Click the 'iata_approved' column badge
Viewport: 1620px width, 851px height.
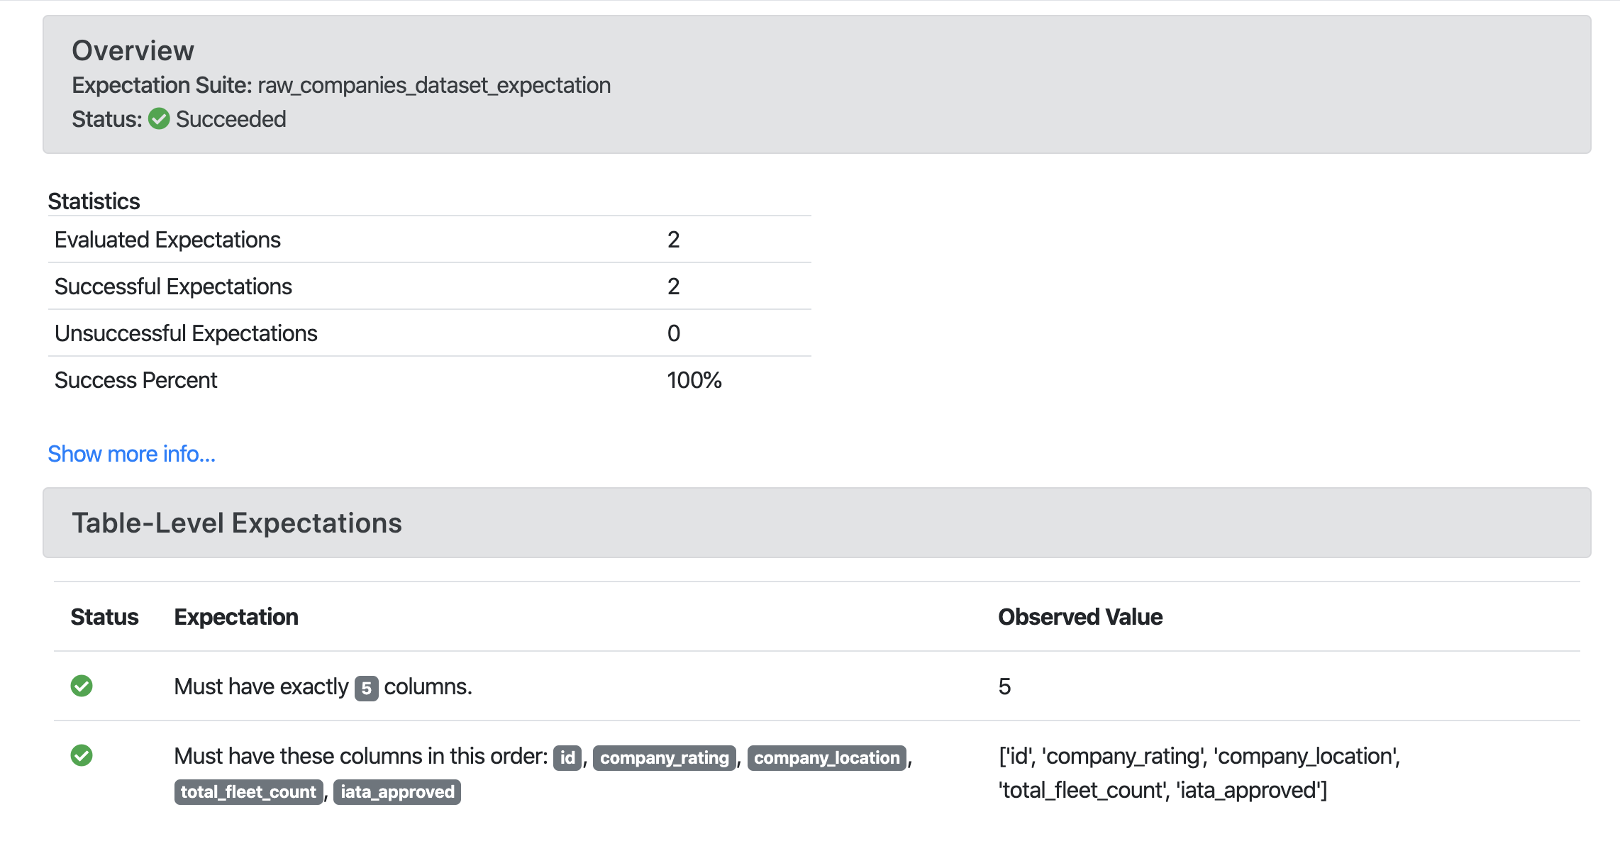(x=397, y=791)
